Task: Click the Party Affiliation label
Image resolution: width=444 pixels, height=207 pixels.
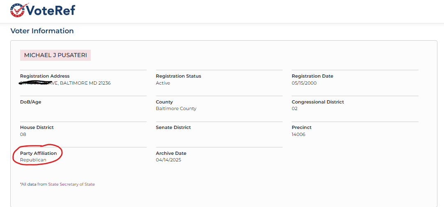Action: tap(39, 153)
